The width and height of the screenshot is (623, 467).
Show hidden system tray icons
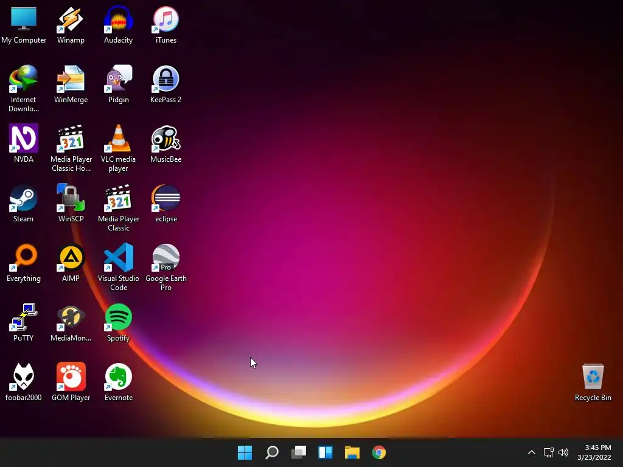532,452
